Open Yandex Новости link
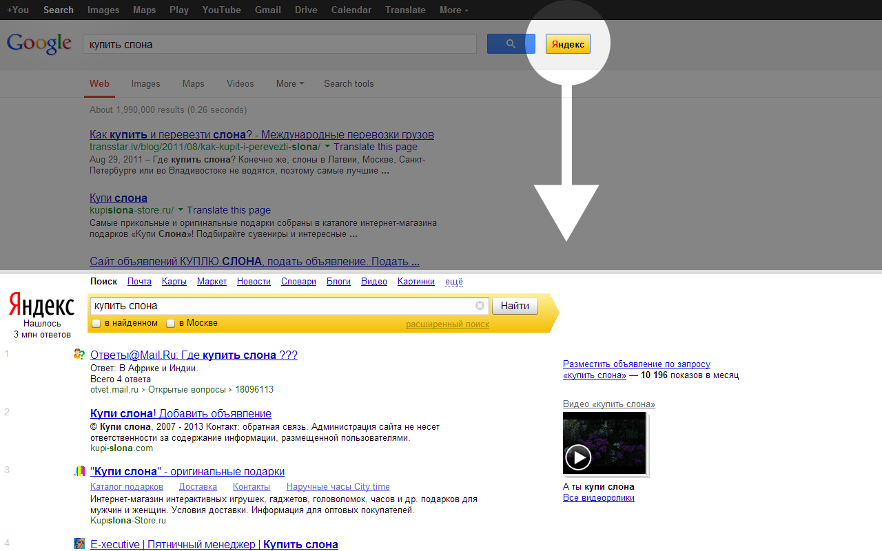 [254, 282]
